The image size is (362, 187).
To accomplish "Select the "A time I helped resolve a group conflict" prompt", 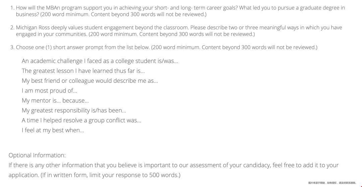I will point(81,121).
